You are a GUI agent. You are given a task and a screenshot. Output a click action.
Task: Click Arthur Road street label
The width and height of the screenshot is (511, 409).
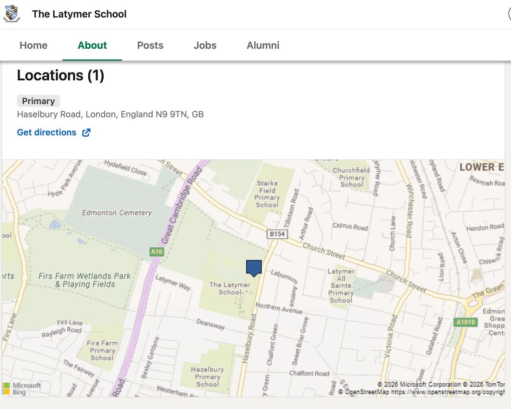tap(306, 224)
